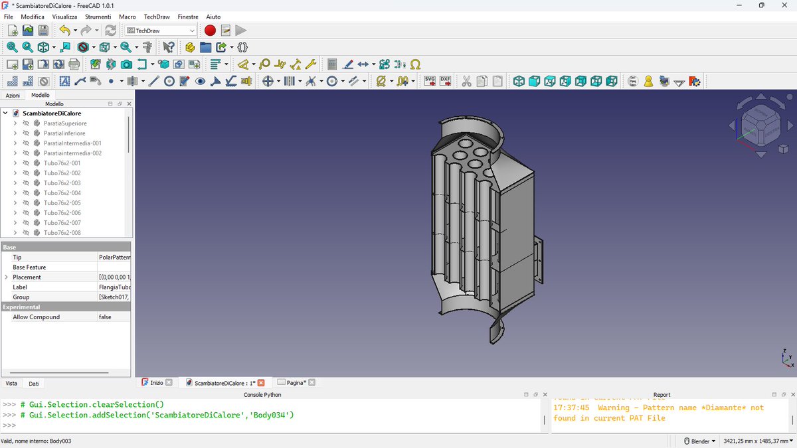797x448 pixels.
Task: Open the Visualizza menu
Action: [64, 16]
